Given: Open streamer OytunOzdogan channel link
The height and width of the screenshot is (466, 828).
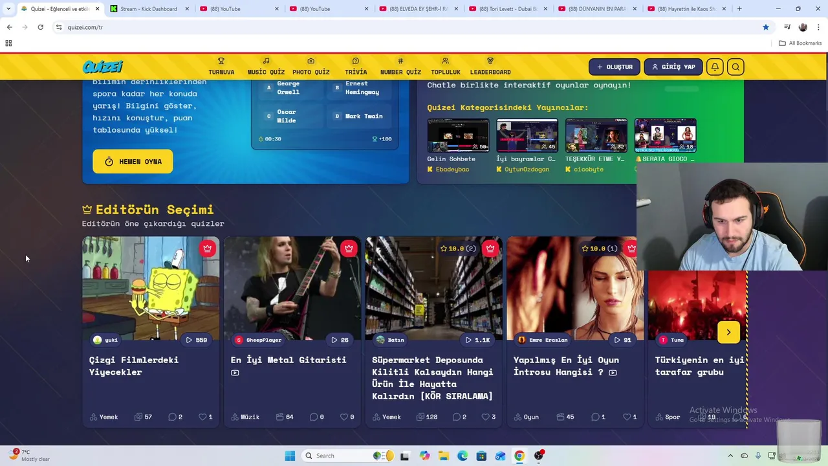Looking at the screenshot, I should coord(522,170).
